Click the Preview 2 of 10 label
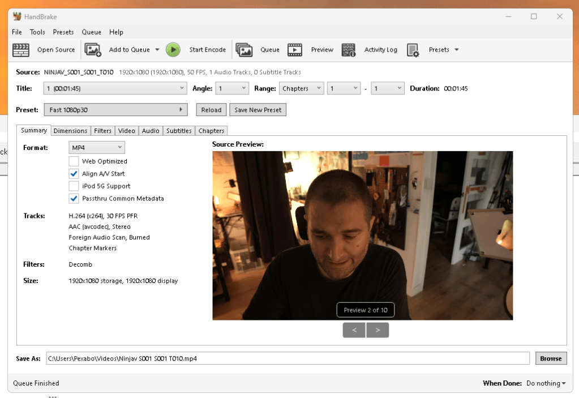 coord(366,310)
